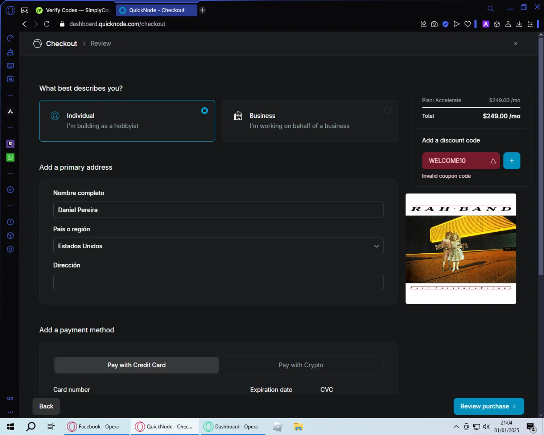The image size is (544, 435).
Task: Click the Nombre completo input field
Action: [218, 210]
